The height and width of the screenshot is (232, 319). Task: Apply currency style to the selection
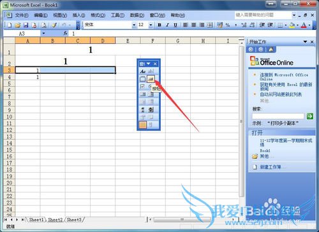point(219,25)
